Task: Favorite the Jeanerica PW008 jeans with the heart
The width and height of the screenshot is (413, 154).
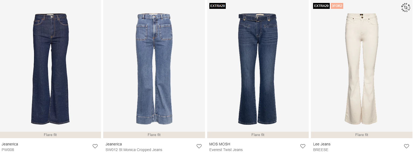Action: (95, 146)
